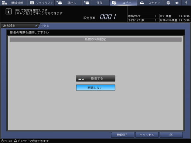Click the 断裁の有無設定 header bar
This screenshot has height=143, width=191.
pos(96,39)
